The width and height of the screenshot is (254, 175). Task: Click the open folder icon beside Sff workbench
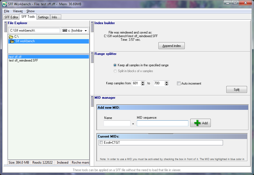[12, 41]
